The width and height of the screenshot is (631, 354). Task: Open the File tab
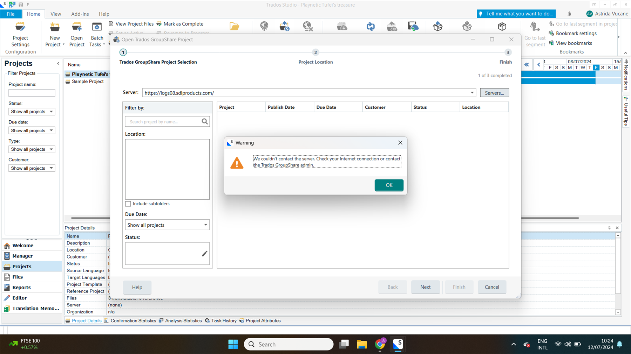click(11, 14)
